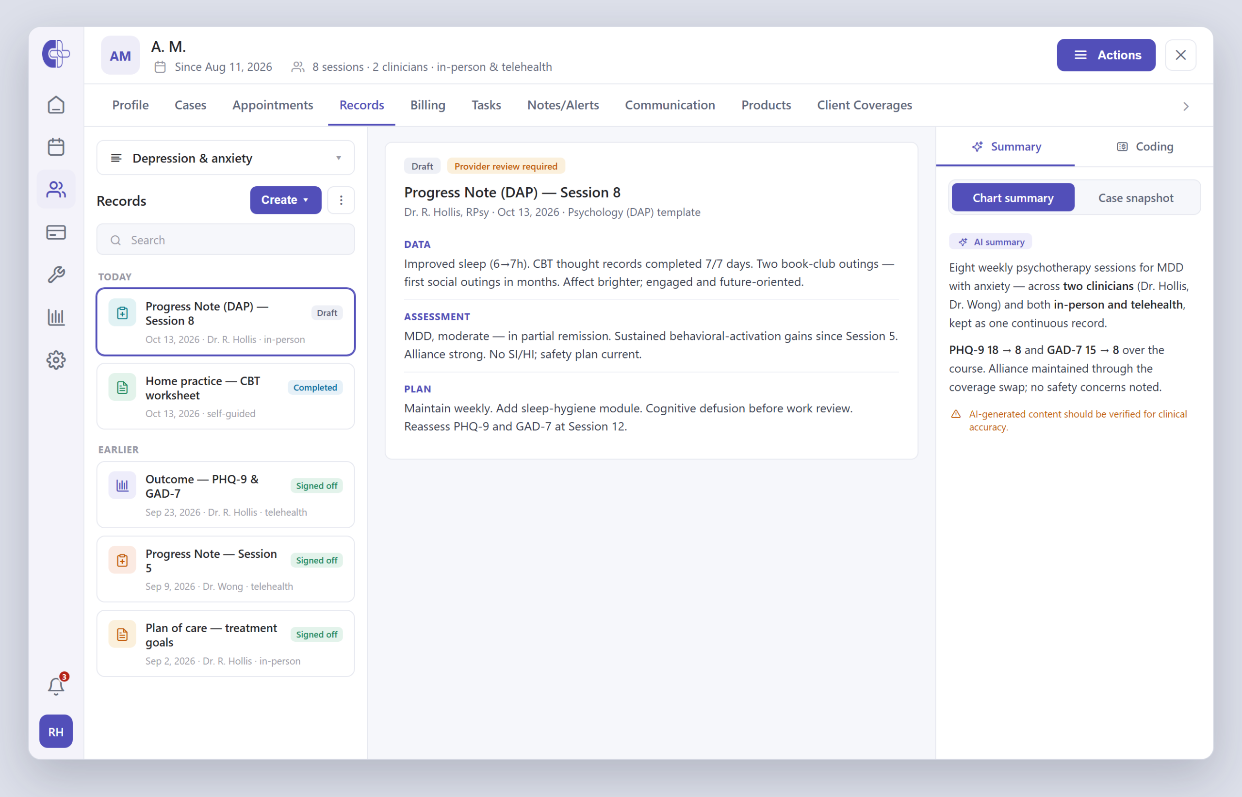This screenshot has width=1242, height=797.
Task: Switch to the Coding panel tab
Action: click(1144, 147)
